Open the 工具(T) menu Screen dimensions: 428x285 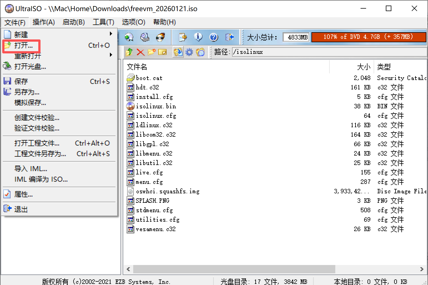click(103, 22)
